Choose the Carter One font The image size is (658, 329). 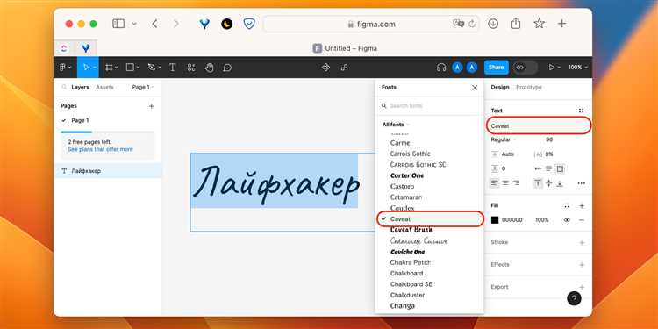click(407, 175)
